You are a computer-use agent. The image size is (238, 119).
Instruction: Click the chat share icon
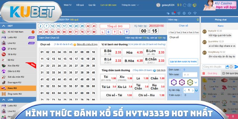227,67
